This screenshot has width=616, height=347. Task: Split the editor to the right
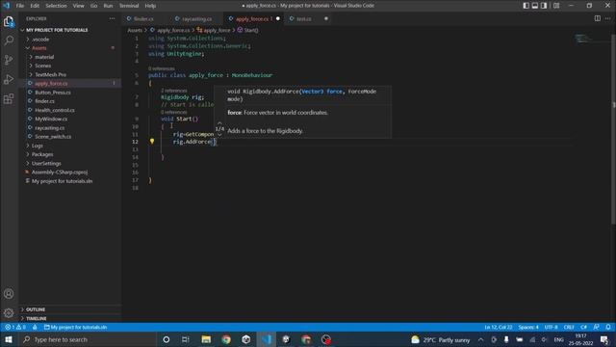point(597,18)
